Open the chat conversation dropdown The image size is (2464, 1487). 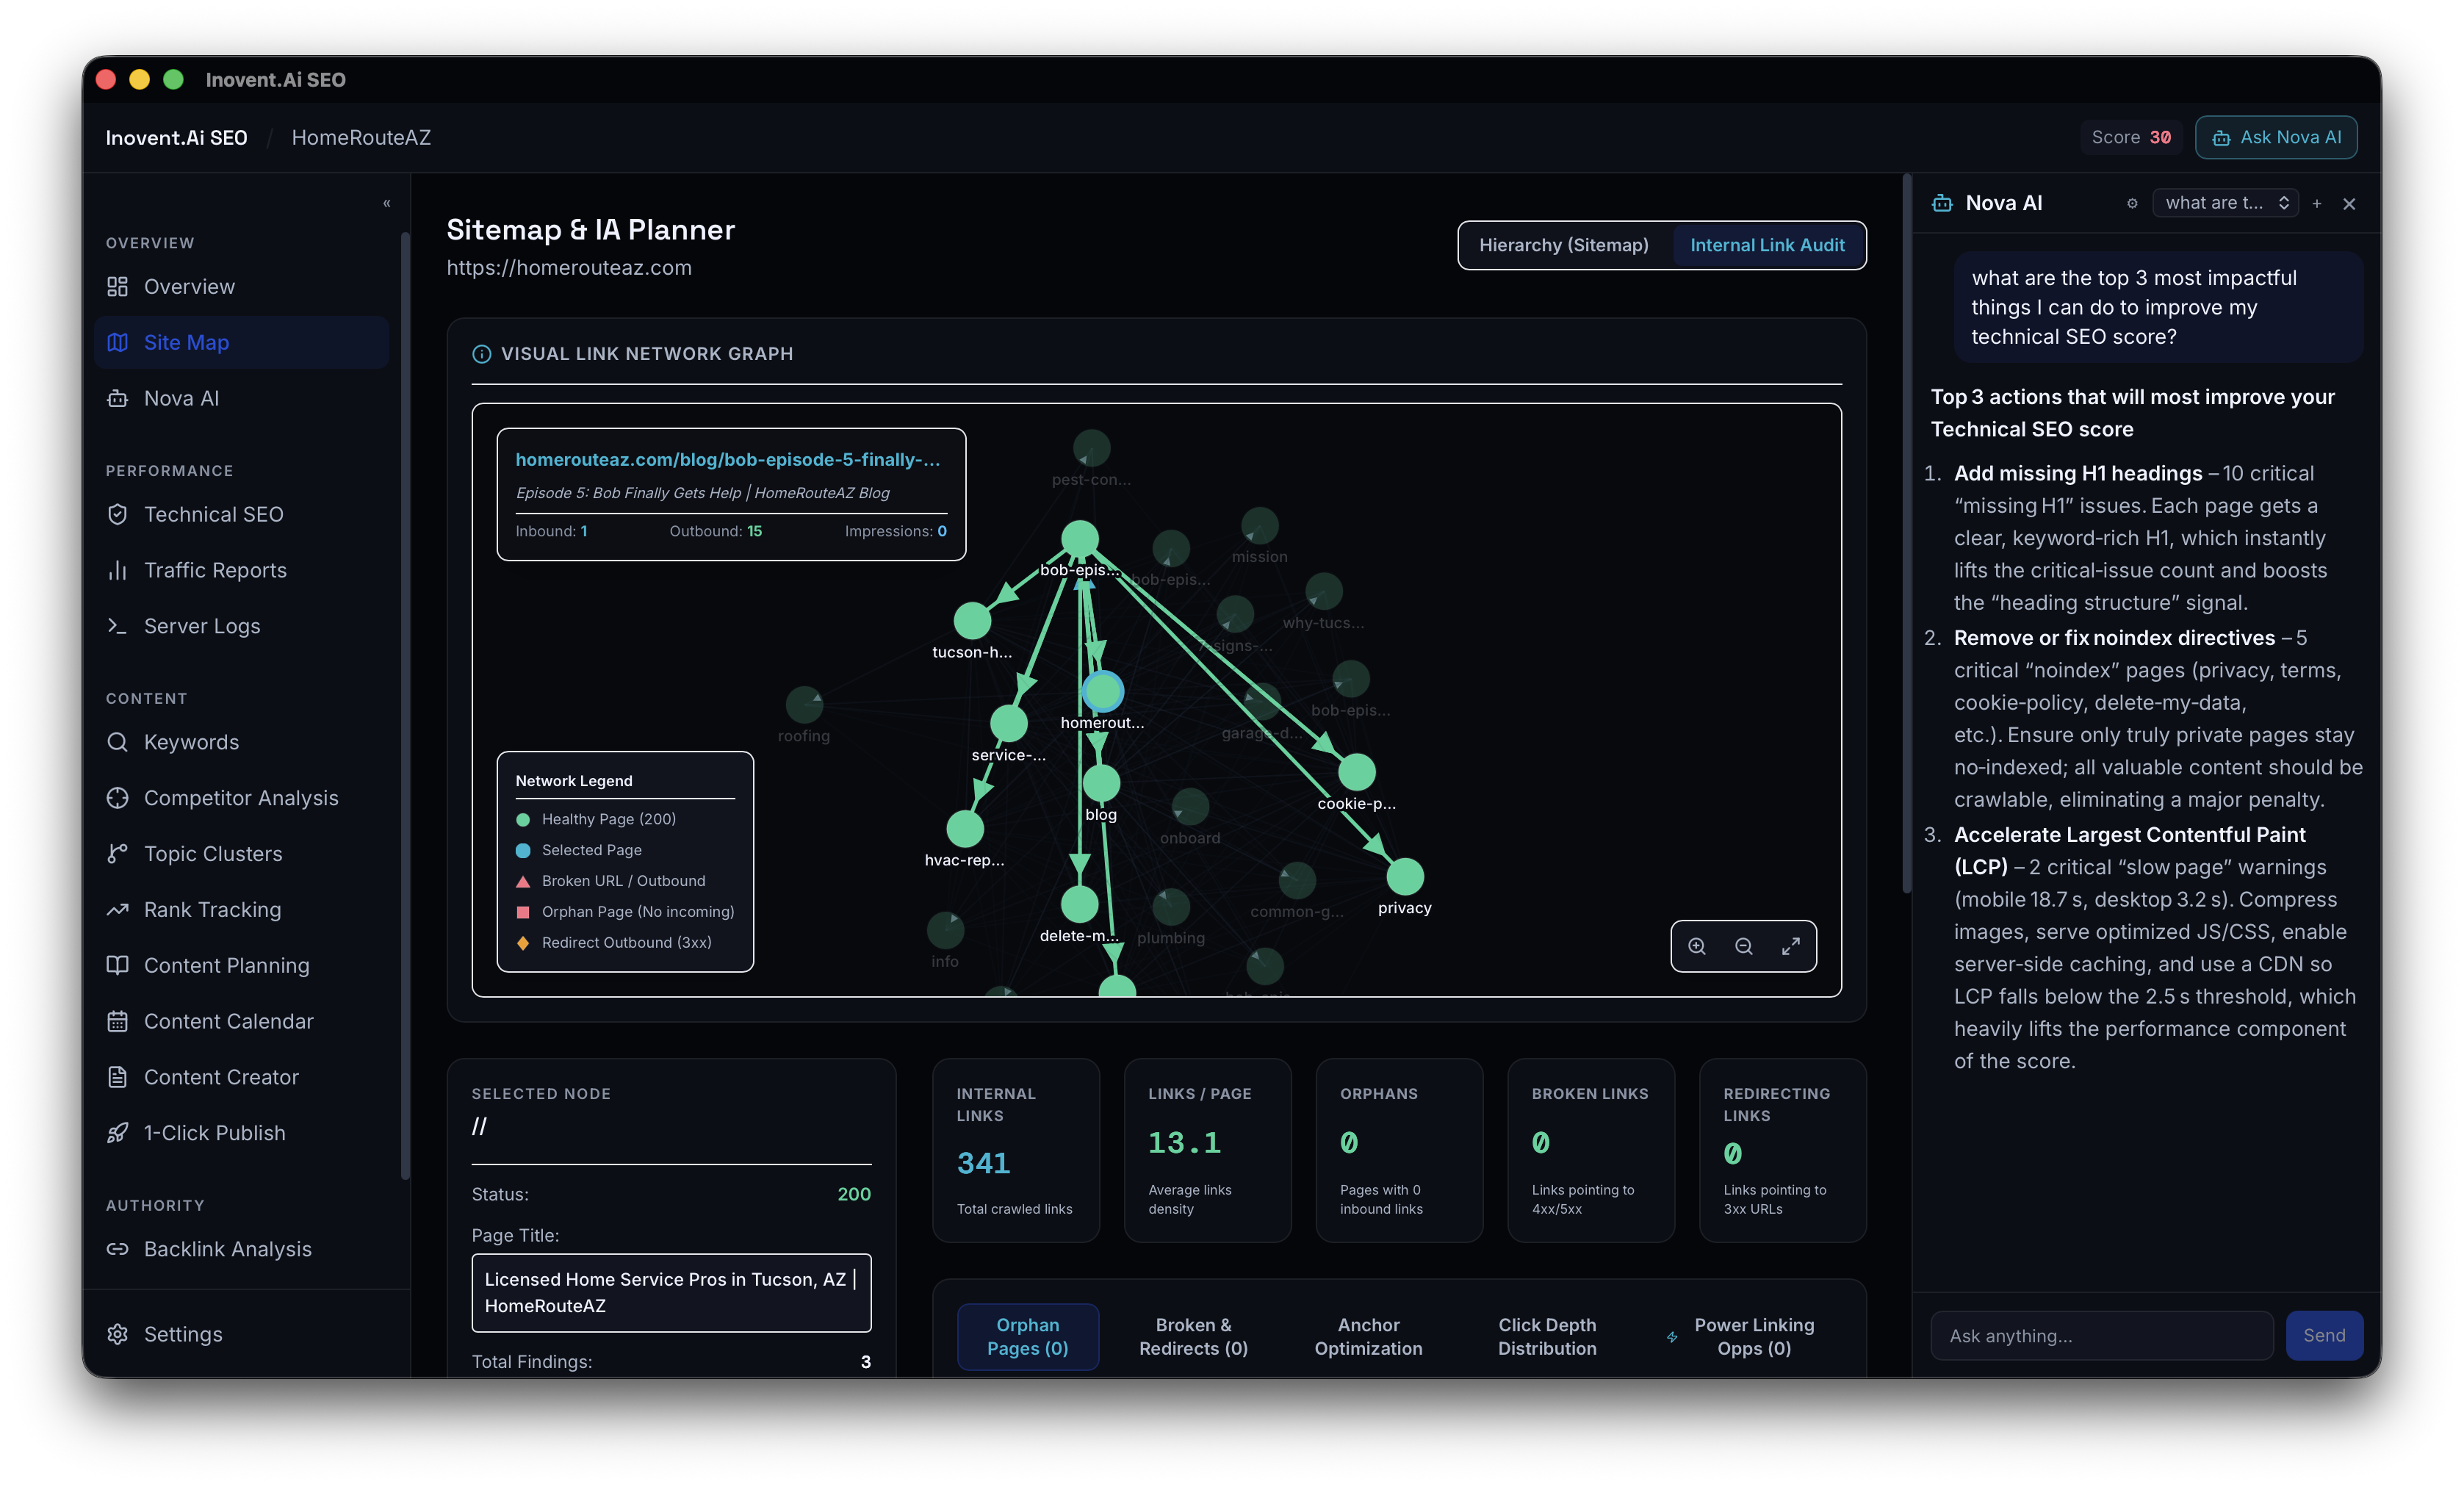pyautogui.click(x=2225, y=203)
